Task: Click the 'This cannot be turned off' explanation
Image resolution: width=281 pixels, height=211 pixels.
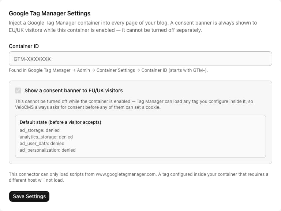Action: (x=134, y=104)
